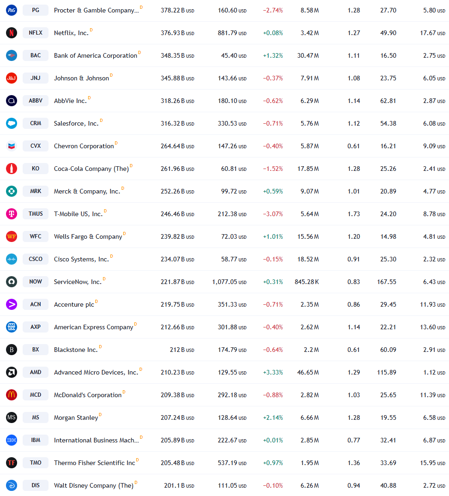Open the International Business Mach... link
The height and width of the screenshot is (496, 449).
(x=96, y=440)
